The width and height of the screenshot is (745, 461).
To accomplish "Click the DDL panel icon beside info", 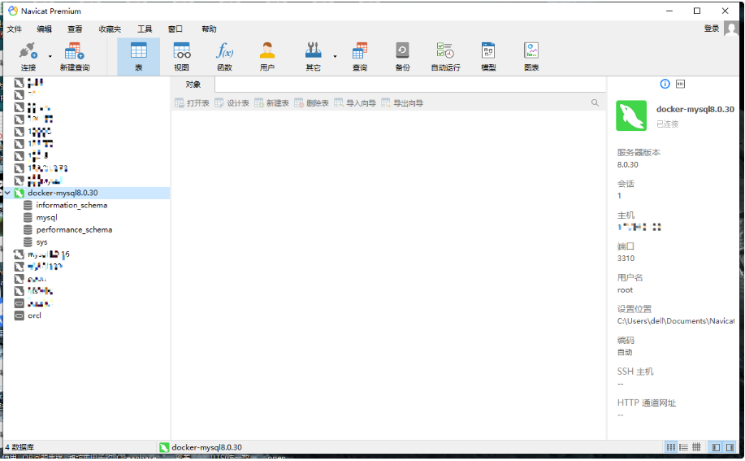I will coord(680,84).
